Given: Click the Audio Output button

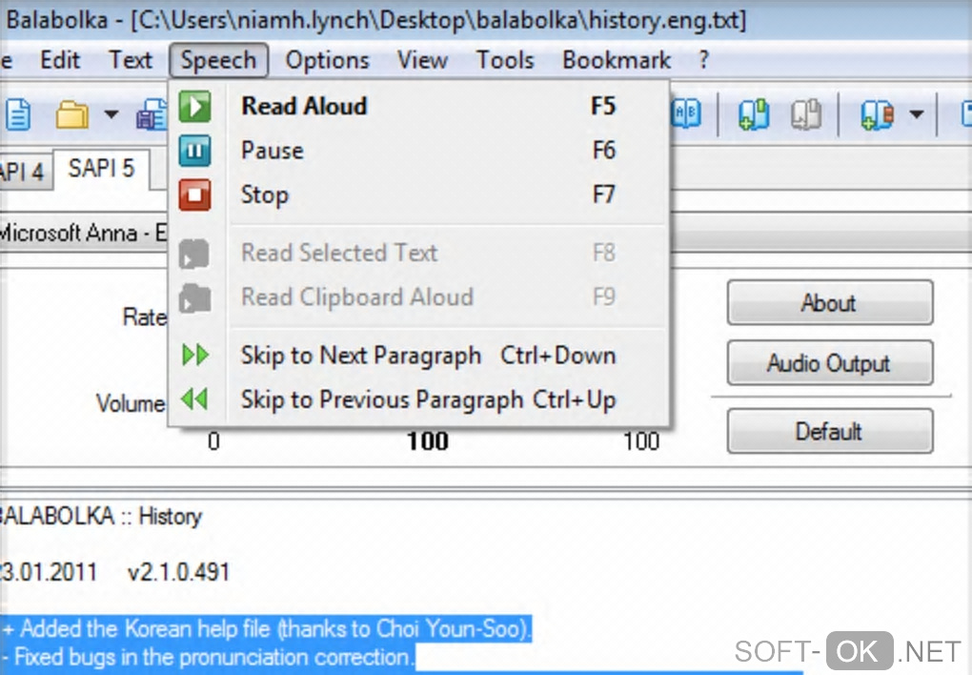Looking at the screenshot, I should click(x=829, y=363).
